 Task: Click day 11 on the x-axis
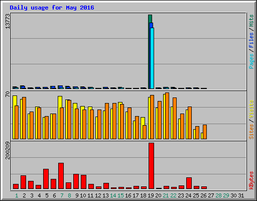click(90, 195)
